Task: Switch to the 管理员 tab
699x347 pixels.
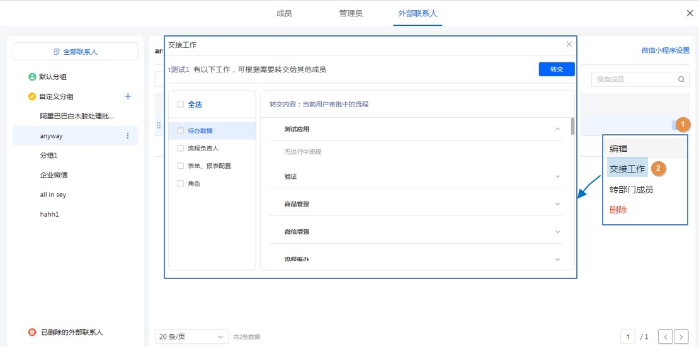Action: pyautogui.click(x=351, y=13)
